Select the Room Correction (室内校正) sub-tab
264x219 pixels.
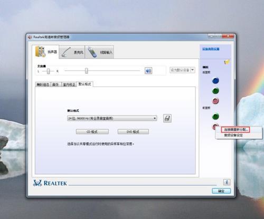point(69,84)
